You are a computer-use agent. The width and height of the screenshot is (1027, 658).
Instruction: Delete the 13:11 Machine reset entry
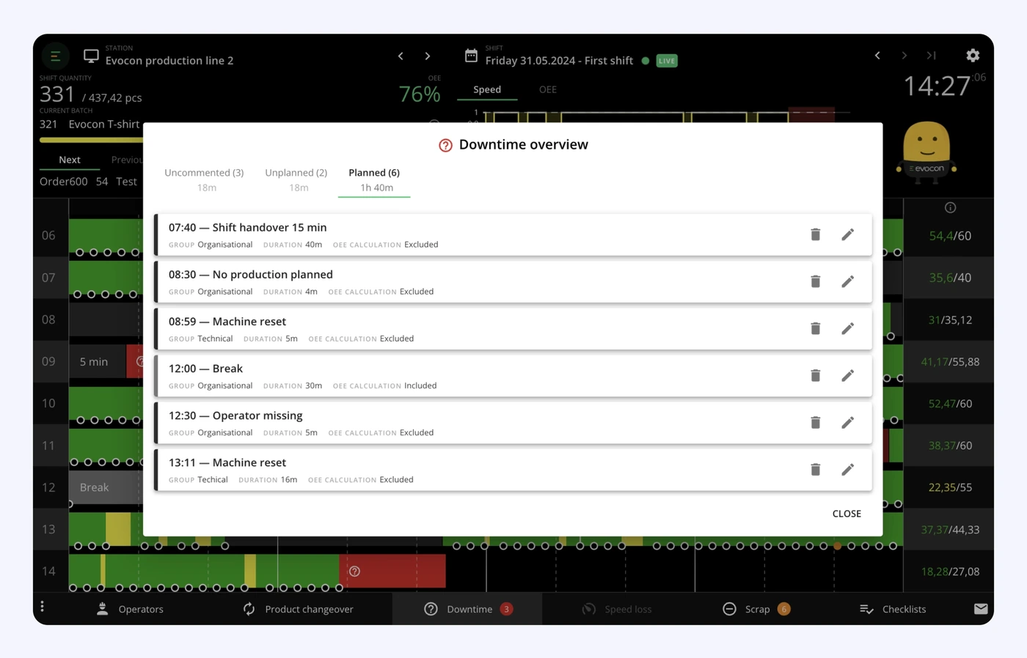[815, 469]
